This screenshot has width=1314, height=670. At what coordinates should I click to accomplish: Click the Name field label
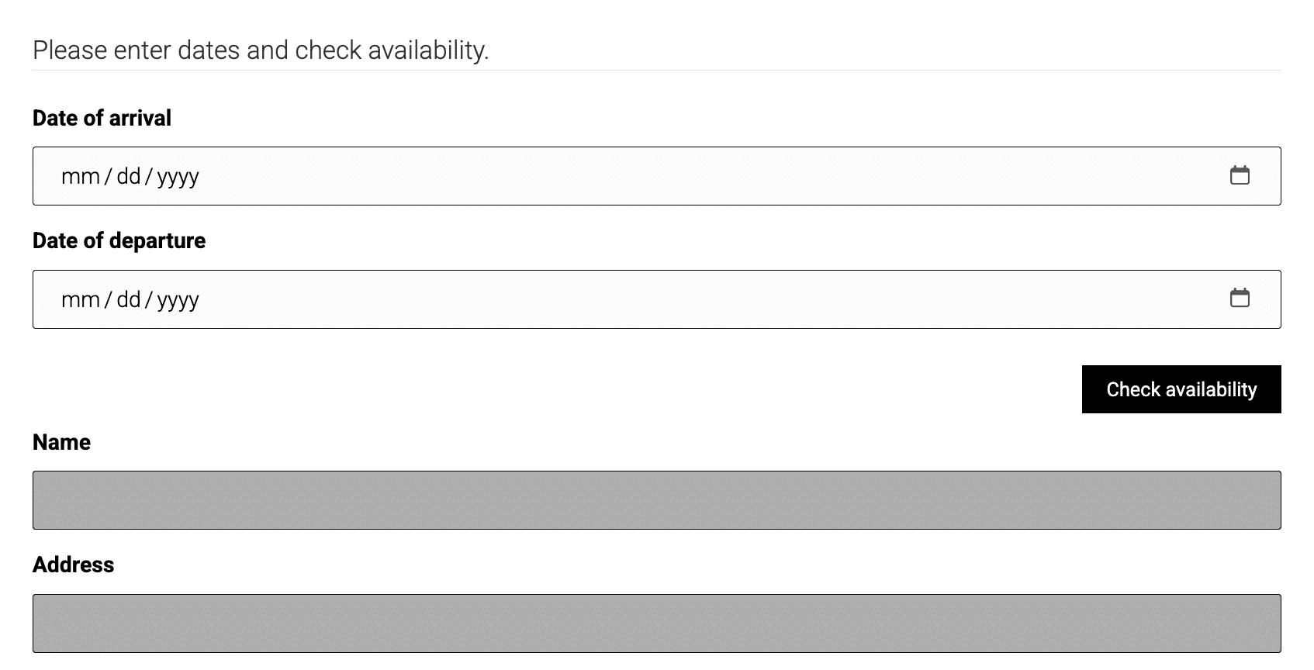point(61,442)
